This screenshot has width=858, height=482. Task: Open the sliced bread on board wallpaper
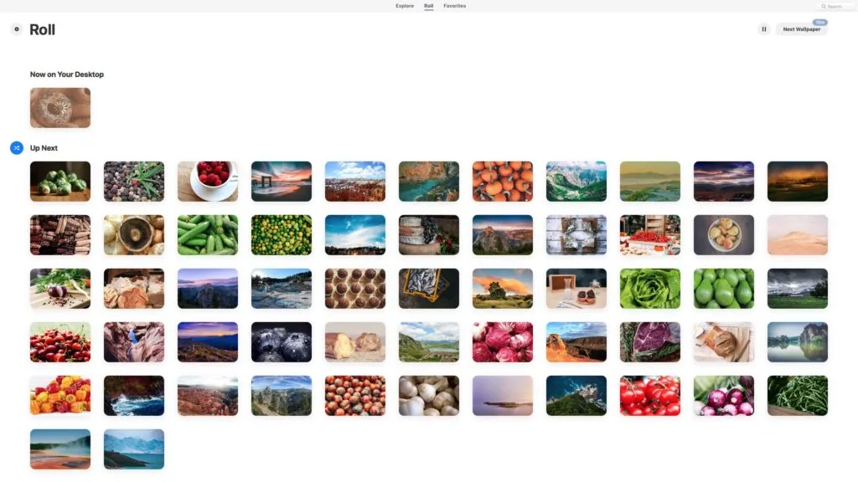click(x=723, y=342)
